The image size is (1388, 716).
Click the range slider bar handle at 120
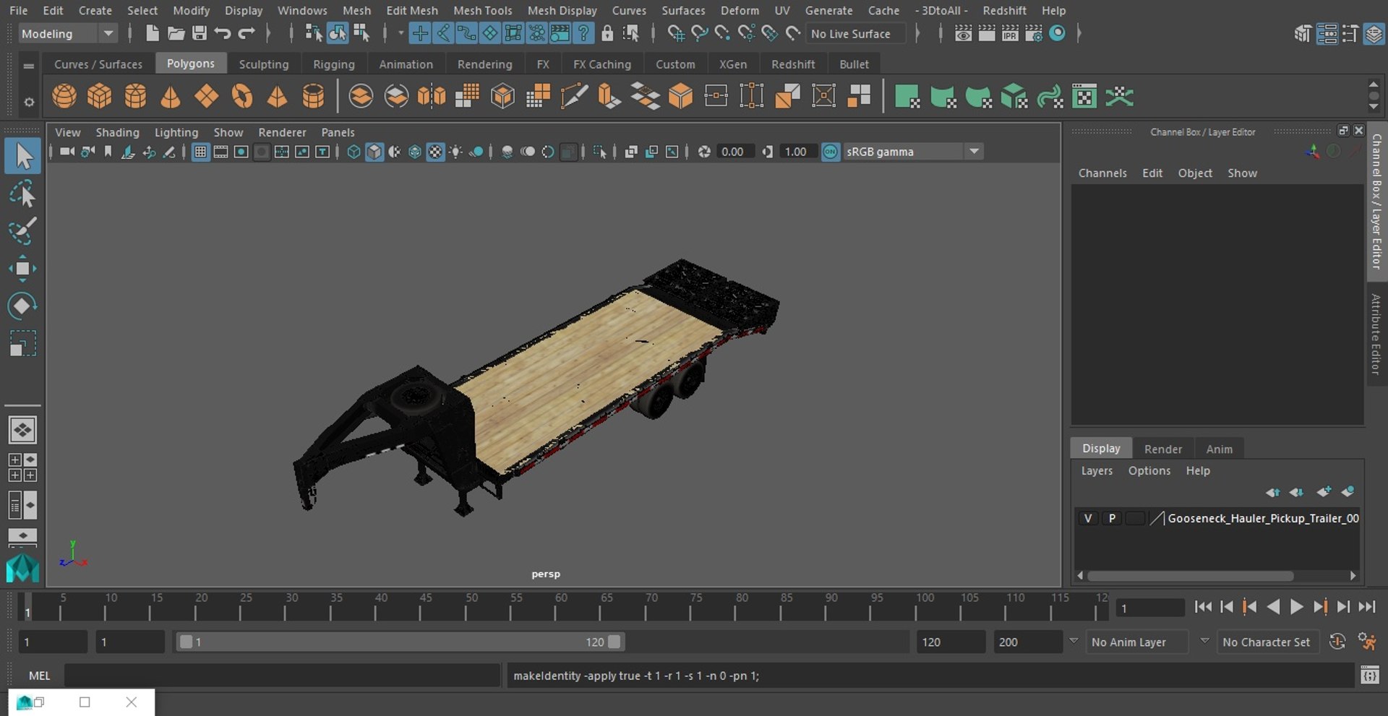coord(614,642)
